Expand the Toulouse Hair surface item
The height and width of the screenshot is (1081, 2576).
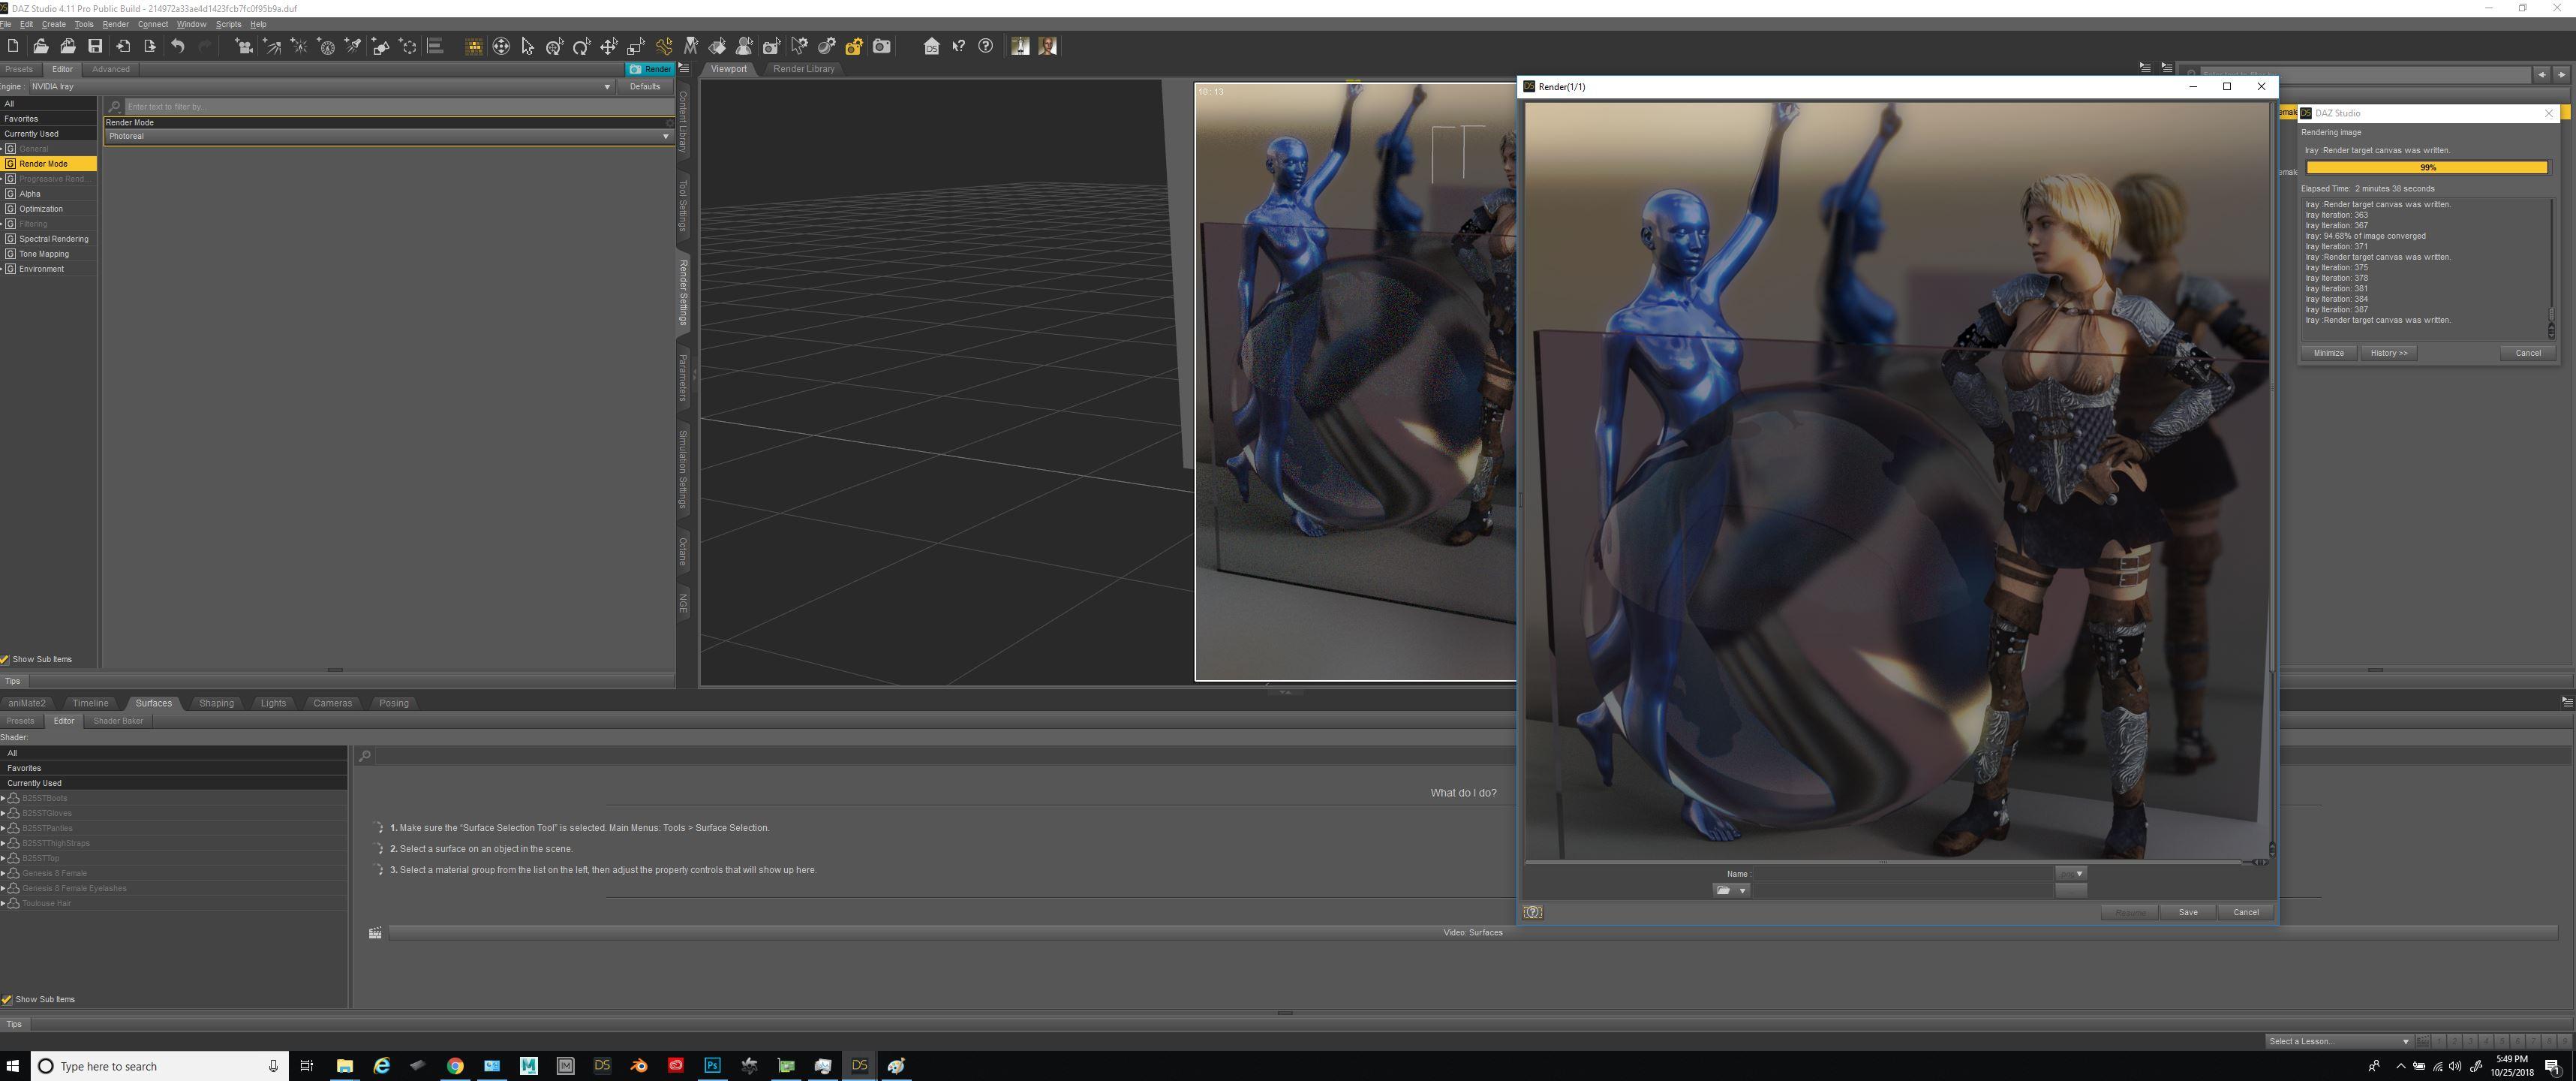pos(4,903)
